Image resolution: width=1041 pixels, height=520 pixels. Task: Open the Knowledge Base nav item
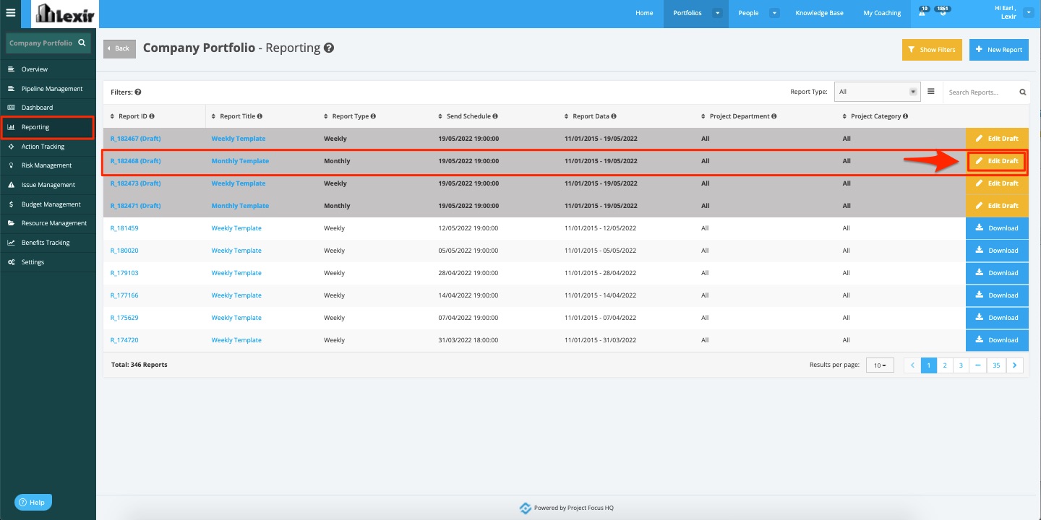coord(819,13)
